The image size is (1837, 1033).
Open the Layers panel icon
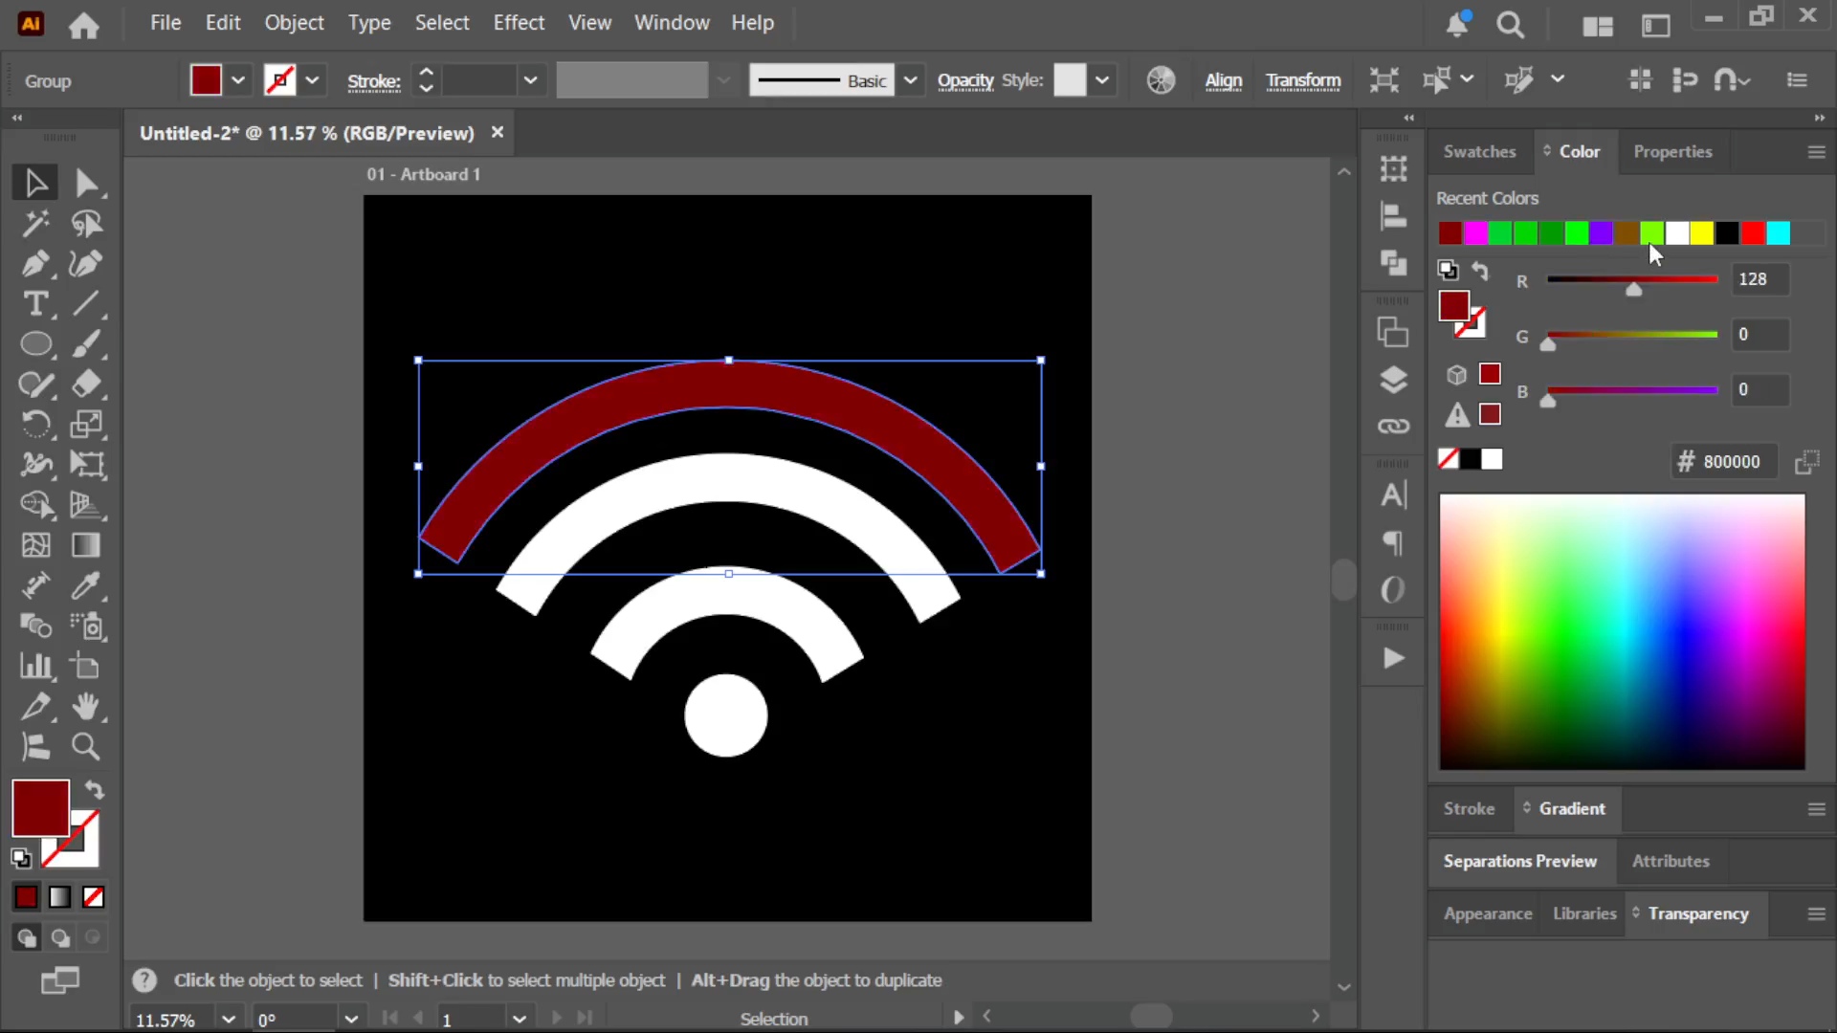point(1393,381)
